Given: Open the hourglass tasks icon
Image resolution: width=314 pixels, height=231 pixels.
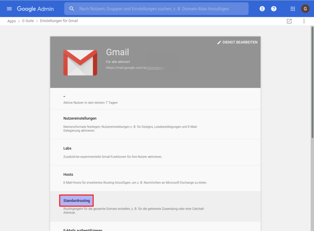Looking at the screenshot, I should [262, 9].
